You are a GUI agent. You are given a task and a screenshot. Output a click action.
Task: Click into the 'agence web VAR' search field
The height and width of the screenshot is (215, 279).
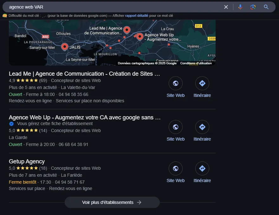click(x=114, y=7)
